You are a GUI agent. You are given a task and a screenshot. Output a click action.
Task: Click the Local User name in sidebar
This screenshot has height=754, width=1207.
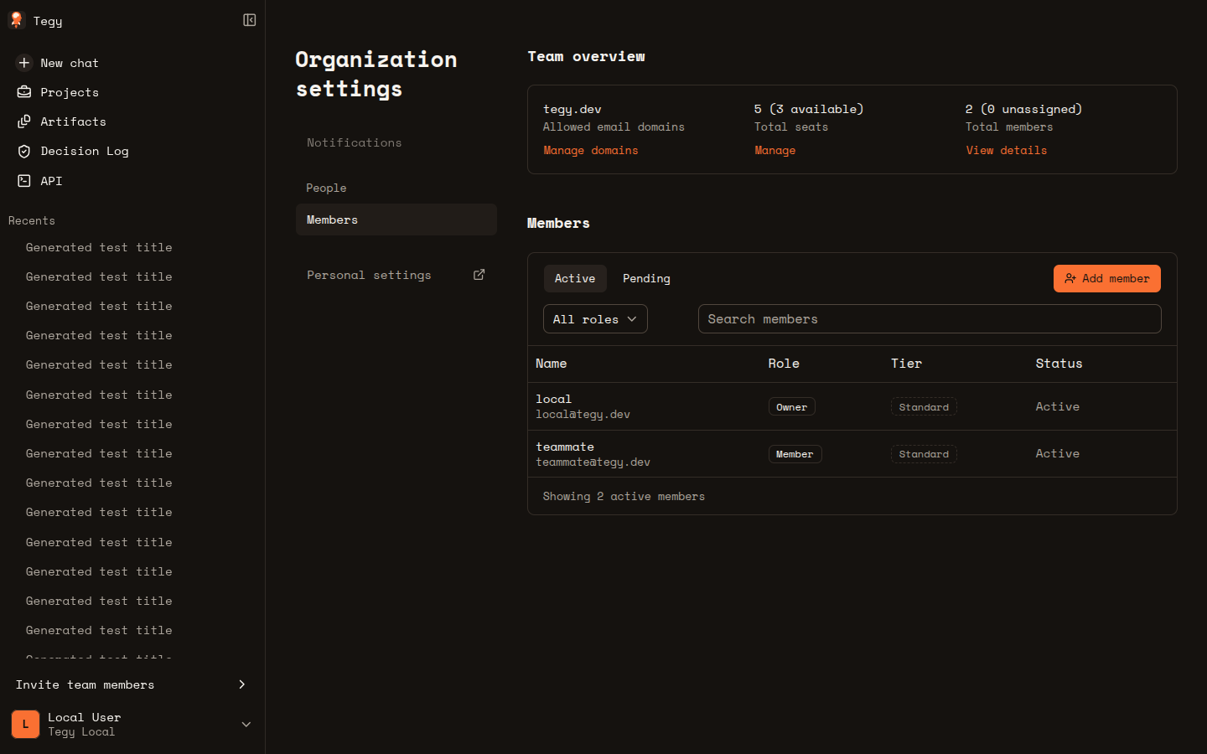point(84,717)
